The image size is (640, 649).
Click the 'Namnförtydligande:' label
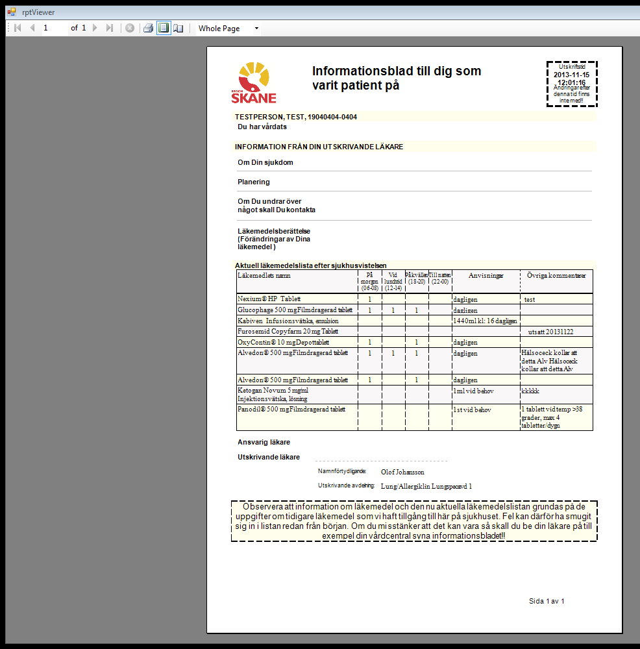coord(342,471)
